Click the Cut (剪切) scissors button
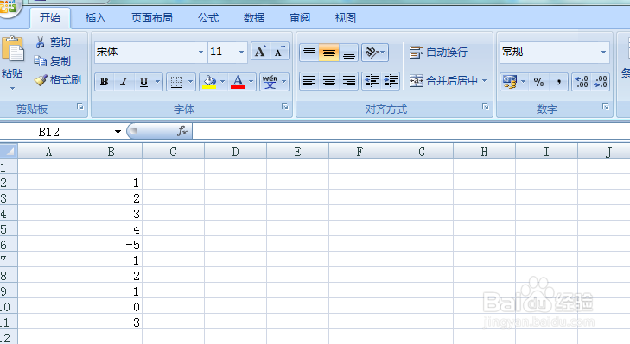 click(53, 42)
